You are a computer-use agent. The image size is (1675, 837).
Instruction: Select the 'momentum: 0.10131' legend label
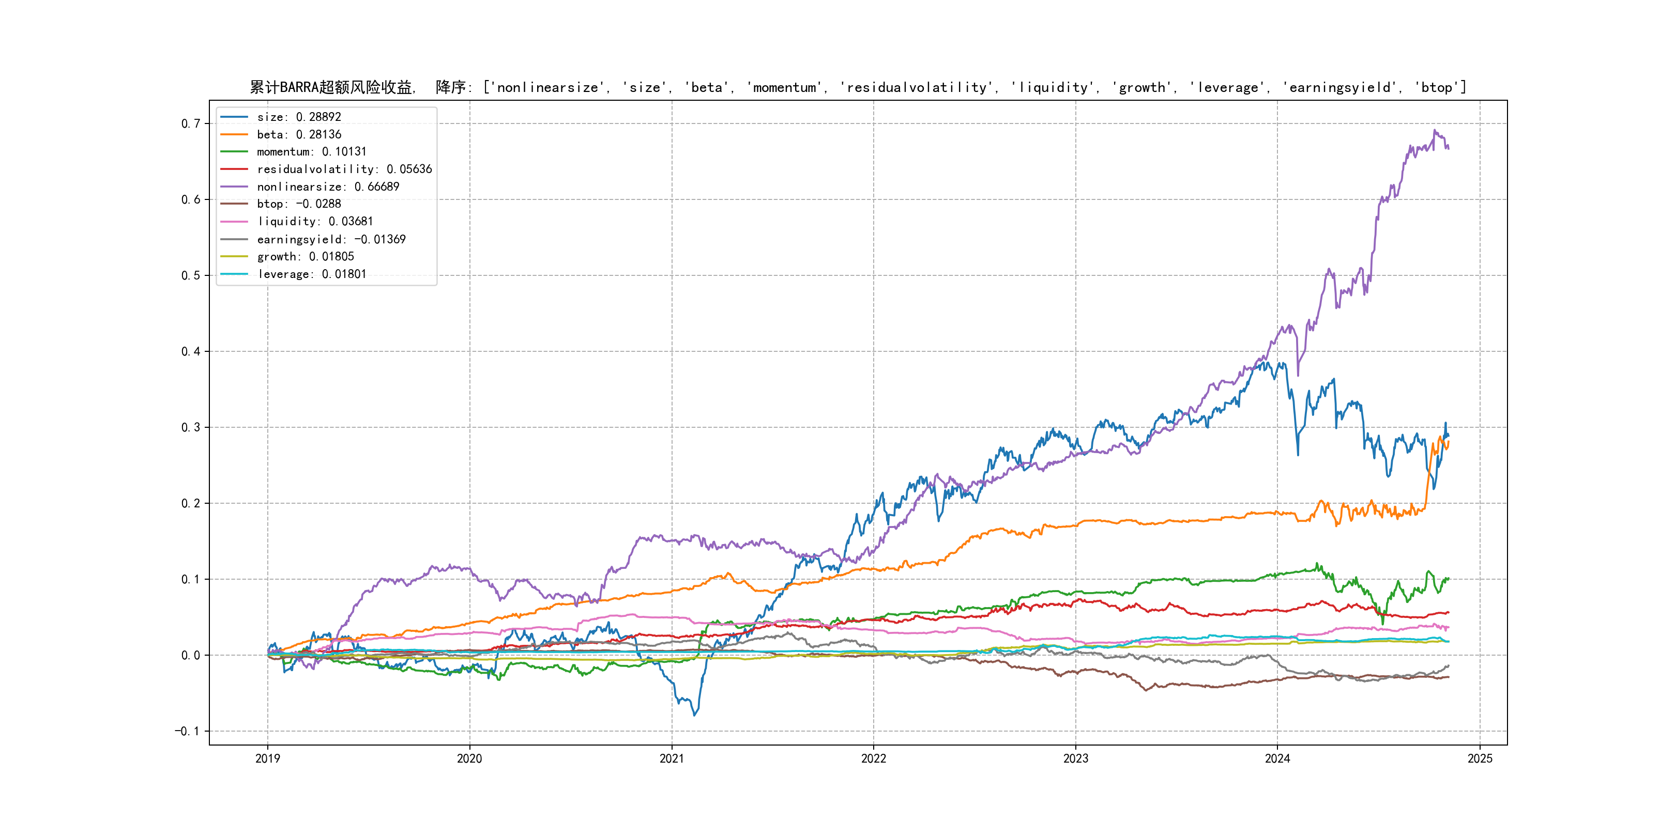(x=311, y=151)
